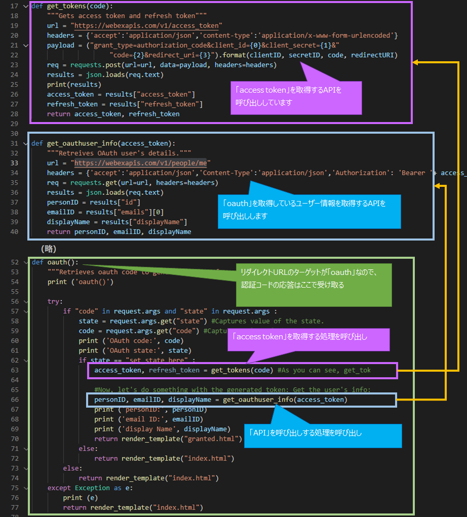Open the webexapis people/me URL link
The width and height of the screenshot is (467, 517).
click(x=142, y=163)
